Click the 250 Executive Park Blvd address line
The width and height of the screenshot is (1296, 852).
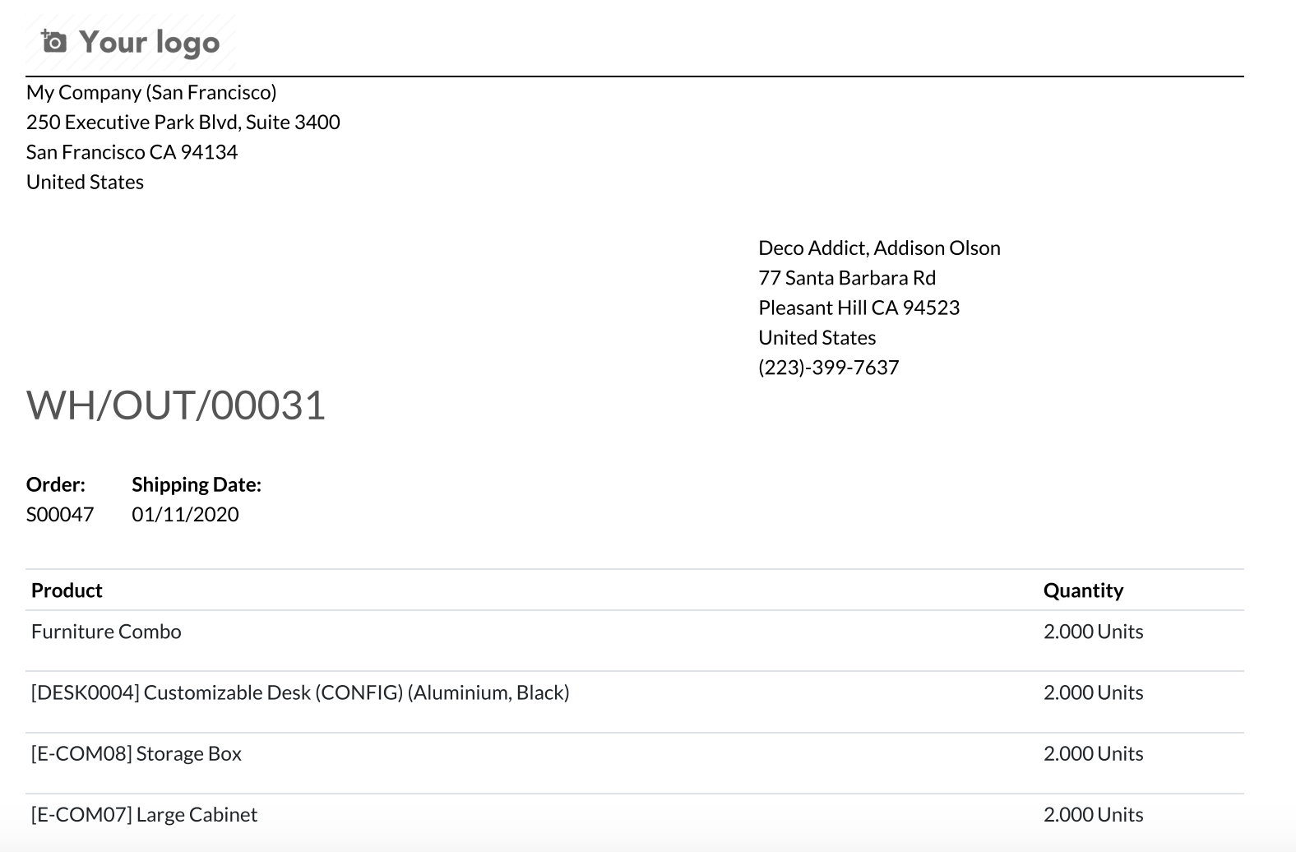[183, 122]
